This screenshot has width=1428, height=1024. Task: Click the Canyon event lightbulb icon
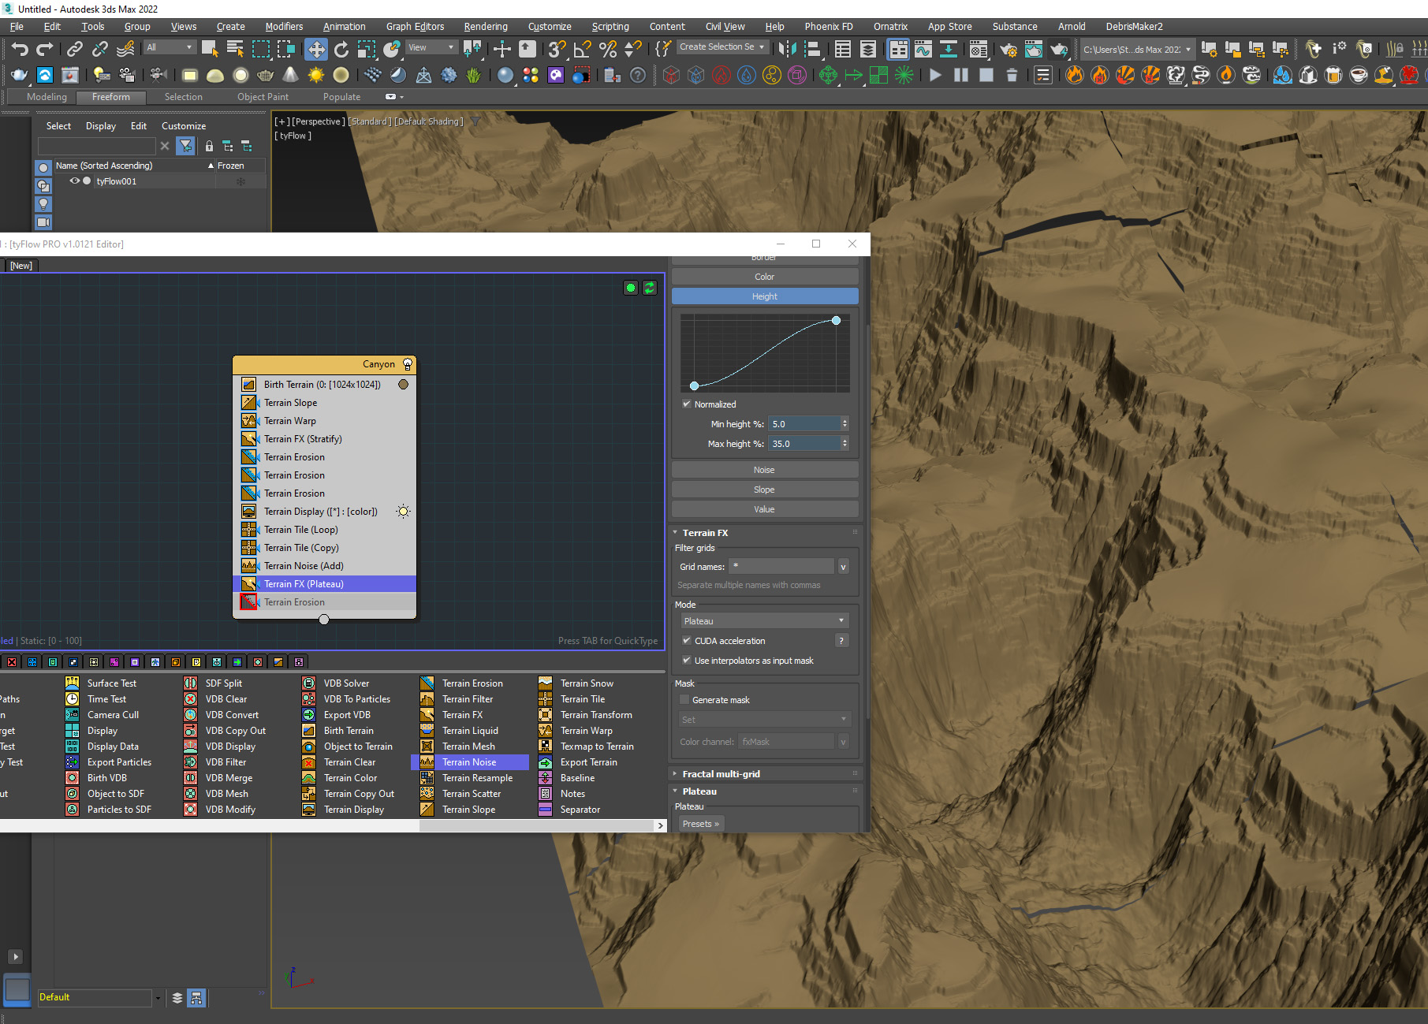click(x=408, y=364)
